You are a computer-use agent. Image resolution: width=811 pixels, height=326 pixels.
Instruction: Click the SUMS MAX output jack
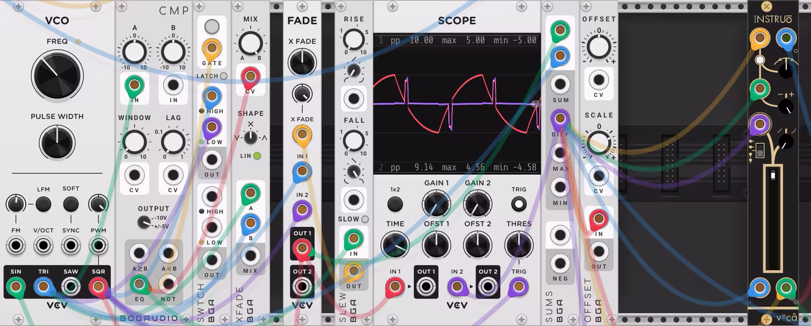pyautogui.click(x=560, y=152)
